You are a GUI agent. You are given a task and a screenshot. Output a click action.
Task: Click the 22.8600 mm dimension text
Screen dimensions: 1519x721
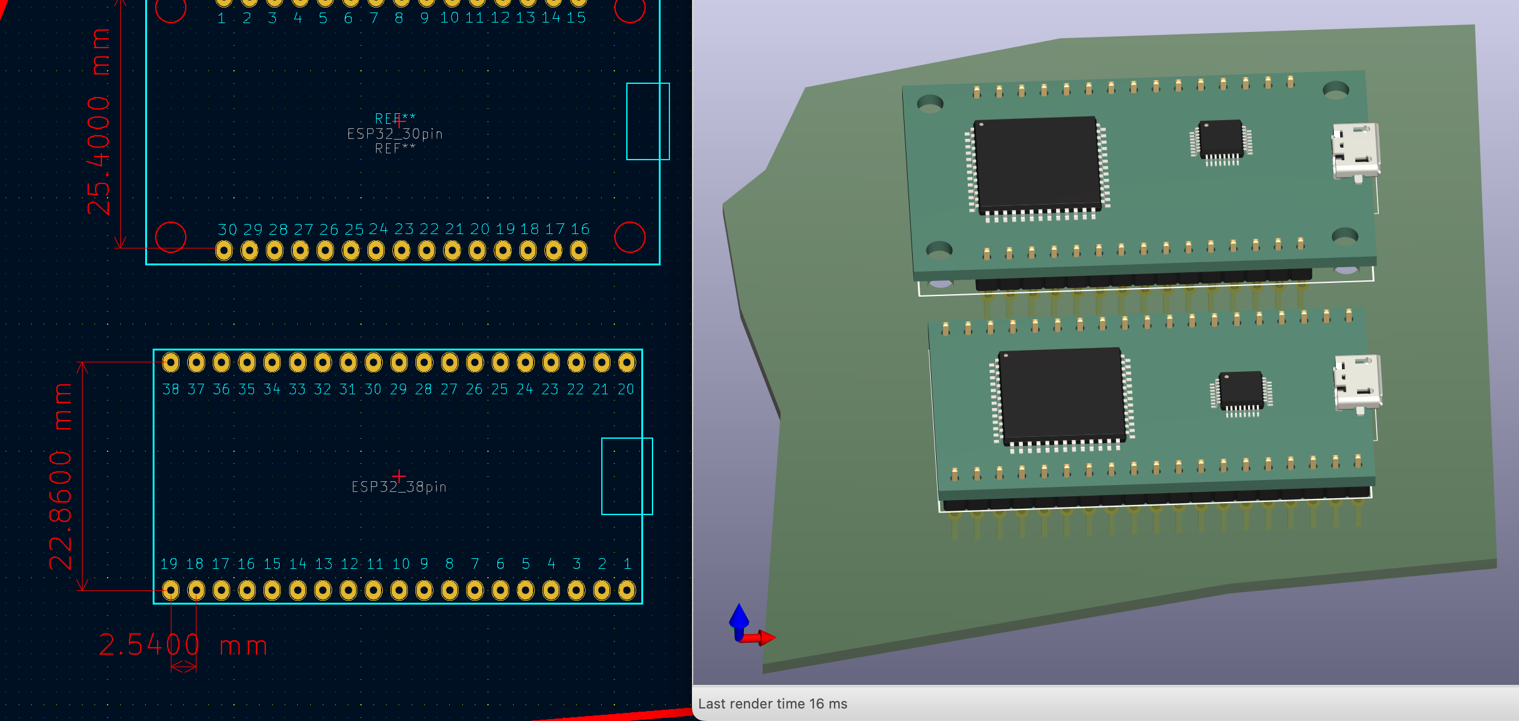(61, 477)
